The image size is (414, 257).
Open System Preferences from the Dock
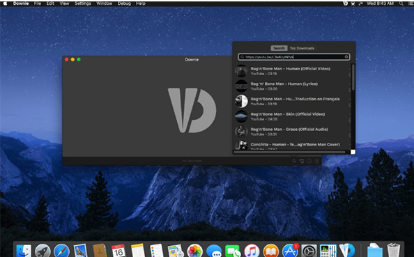pyautogui.click(x=309, y=251)
